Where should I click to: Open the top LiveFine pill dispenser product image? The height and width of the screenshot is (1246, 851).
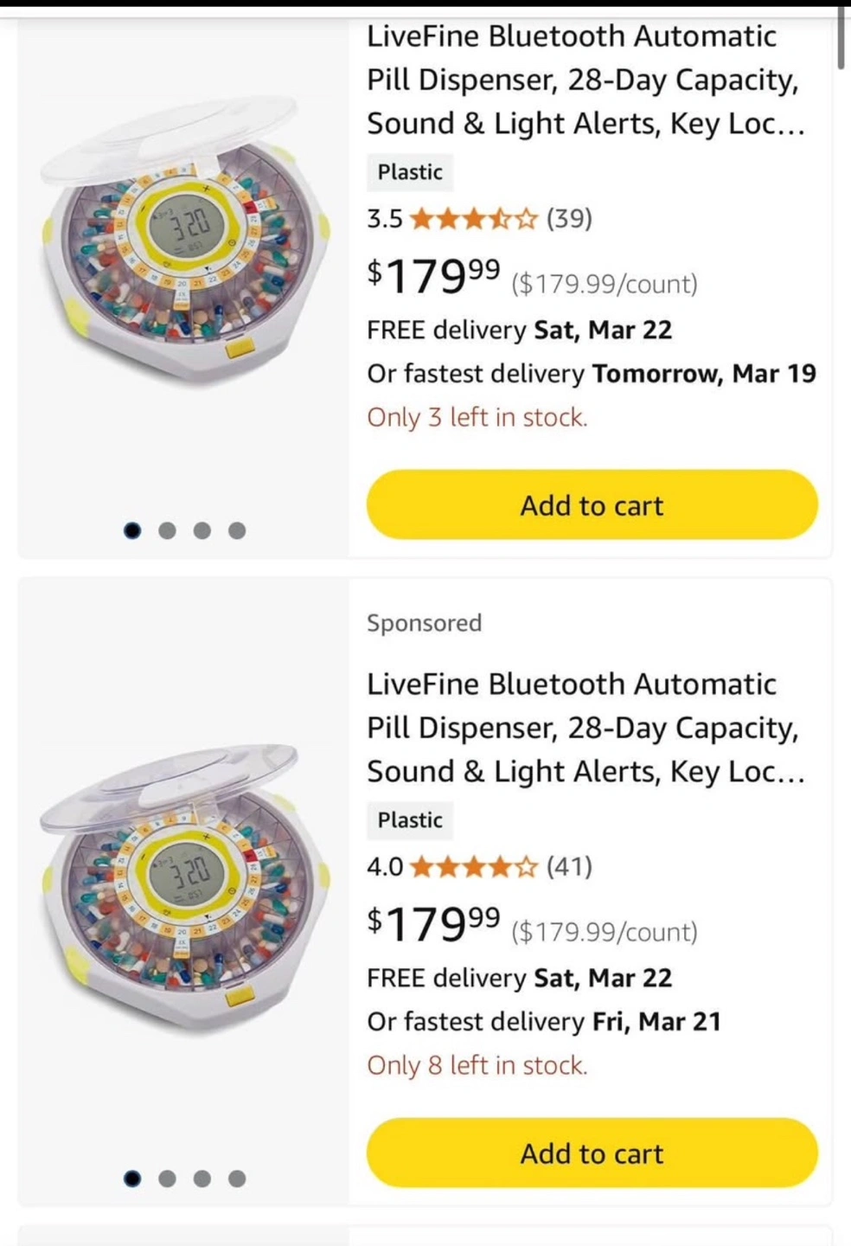coord(184,253)
